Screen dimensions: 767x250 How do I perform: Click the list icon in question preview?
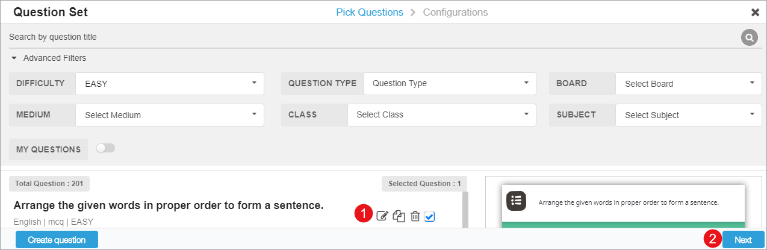pos(516,202)
